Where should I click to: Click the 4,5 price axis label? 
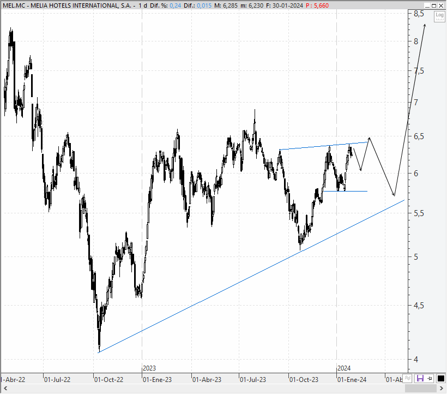(419, 305)
